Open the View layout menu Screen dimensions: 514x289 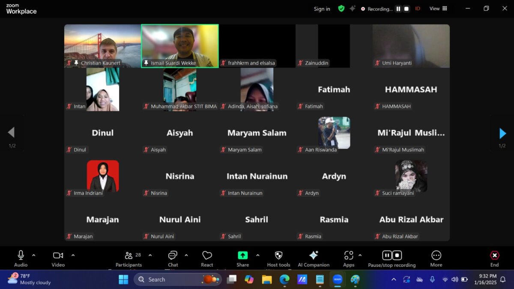click(438, 9)
